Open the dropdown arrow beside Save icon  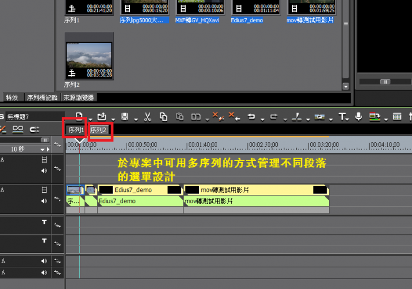(134, 118)
